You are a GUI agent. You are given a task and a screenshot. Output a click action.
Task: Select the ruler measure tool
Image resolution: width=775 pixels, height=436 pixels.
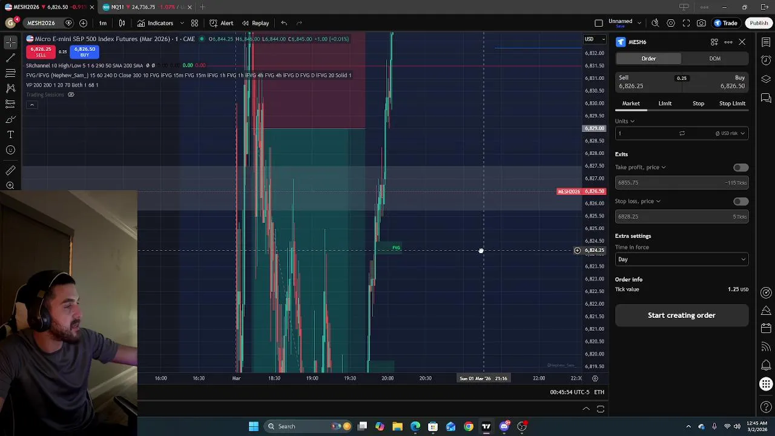[x=10, y=171]
